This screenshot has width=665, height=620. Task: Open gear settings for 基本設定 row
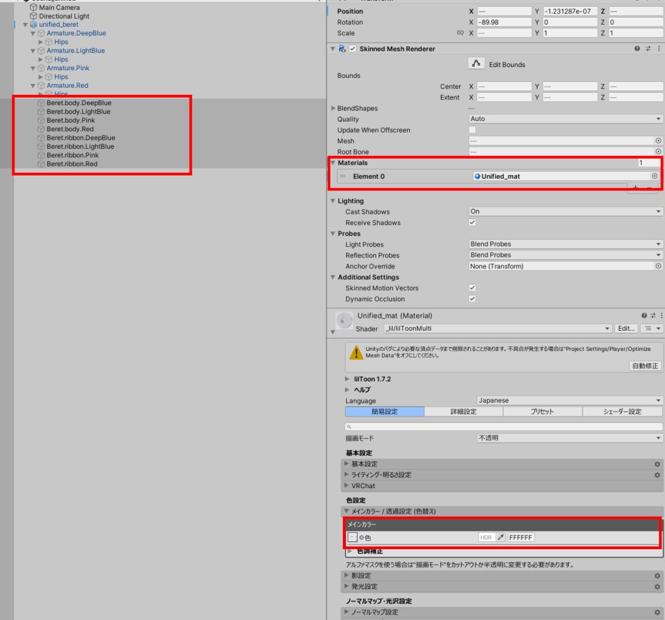click(x=657, y=464)
